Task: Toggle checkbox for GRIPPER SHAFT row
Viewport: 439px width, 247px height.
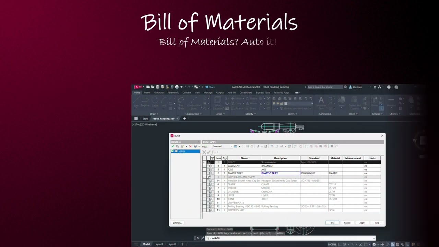Action: 213,210
